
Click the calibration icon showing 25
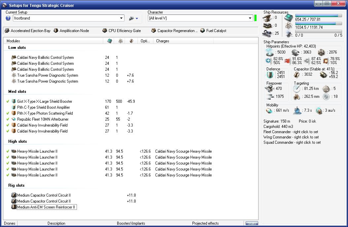[x=267, y=34]
